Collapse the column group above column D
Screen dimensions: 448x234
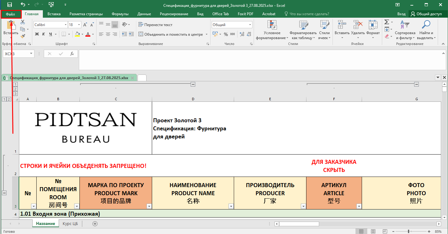tap(193, 84)
